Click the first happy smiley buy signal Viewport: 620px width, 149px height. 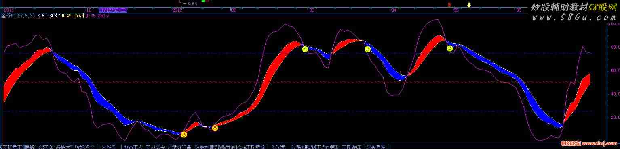[x=184, y=134]
